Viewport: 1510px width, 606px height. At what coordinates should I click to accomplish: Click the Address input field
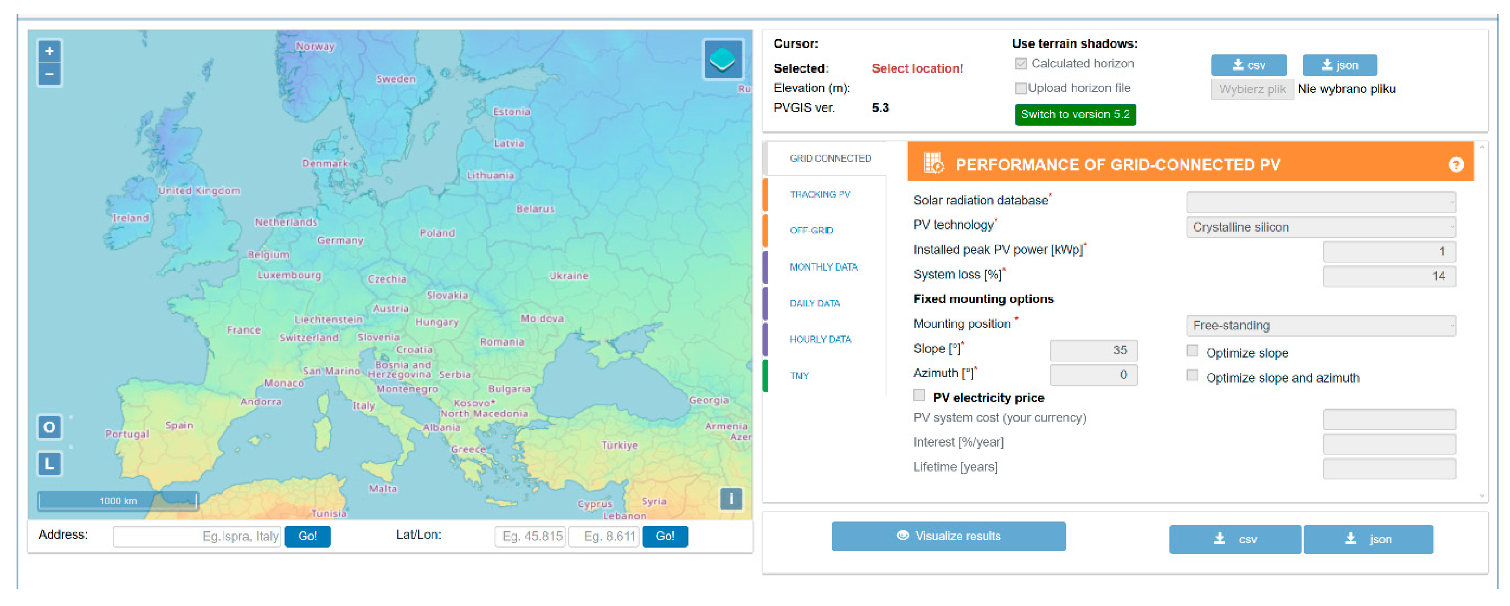[x=197, y=536]
